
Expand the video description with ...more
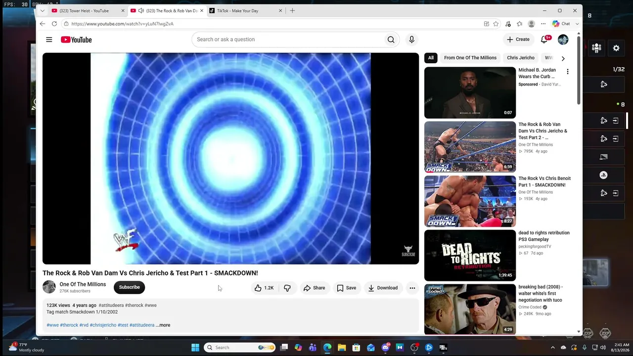(163, 325)
